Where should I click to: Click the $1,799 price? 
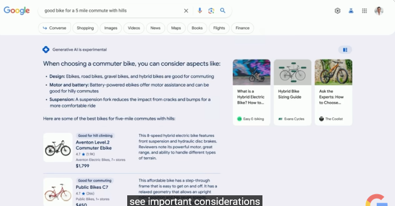click(x=83, y=166)
